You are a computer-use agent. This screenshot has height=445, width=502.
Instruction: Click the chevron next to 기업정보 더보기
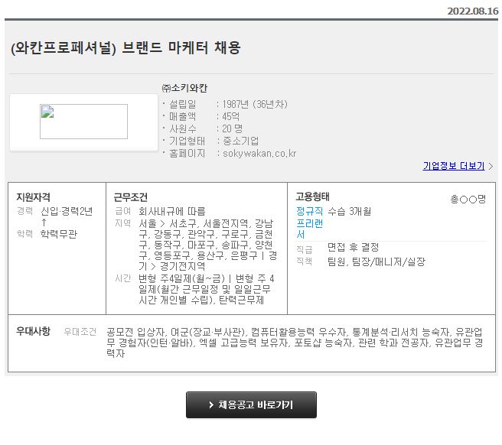click(x=491, y=166)
